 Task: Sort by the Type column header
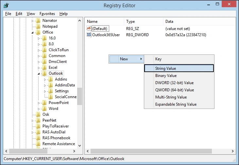144,22
